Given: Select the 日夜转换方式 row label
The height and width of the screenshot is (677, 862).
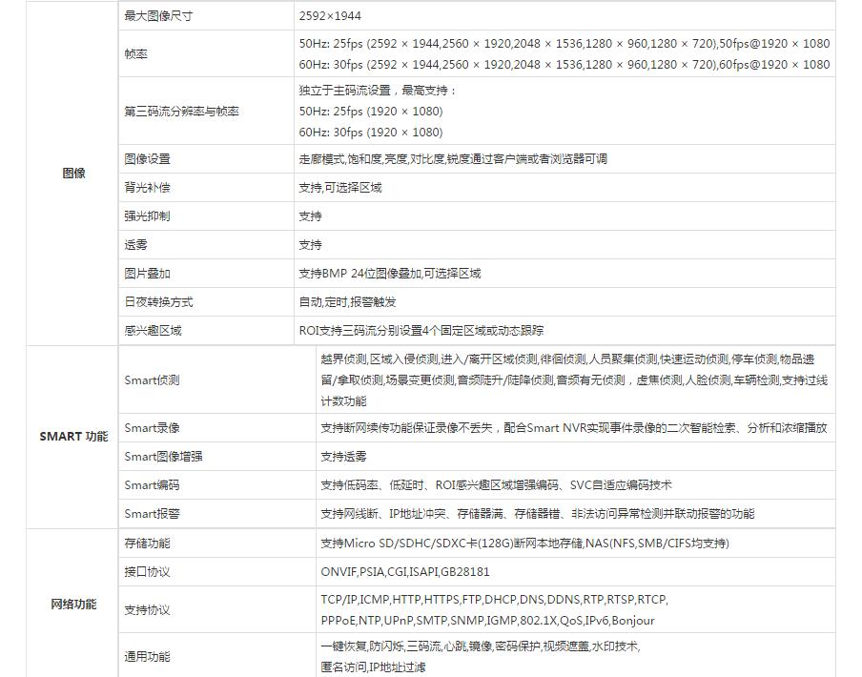Looking at the screenshot, I should click(158, 302).
